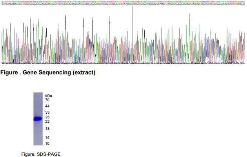
Task: Click the kDa unit label
Action: (49, 96)
